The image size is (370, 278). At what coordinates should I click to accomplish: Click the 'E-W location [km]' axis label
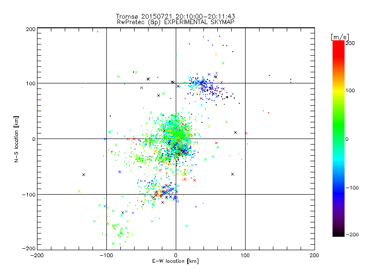coord(175,261)
